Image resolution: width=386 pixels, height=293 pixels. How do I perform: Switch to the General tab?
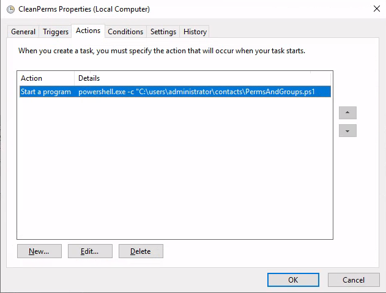[23, 32]
